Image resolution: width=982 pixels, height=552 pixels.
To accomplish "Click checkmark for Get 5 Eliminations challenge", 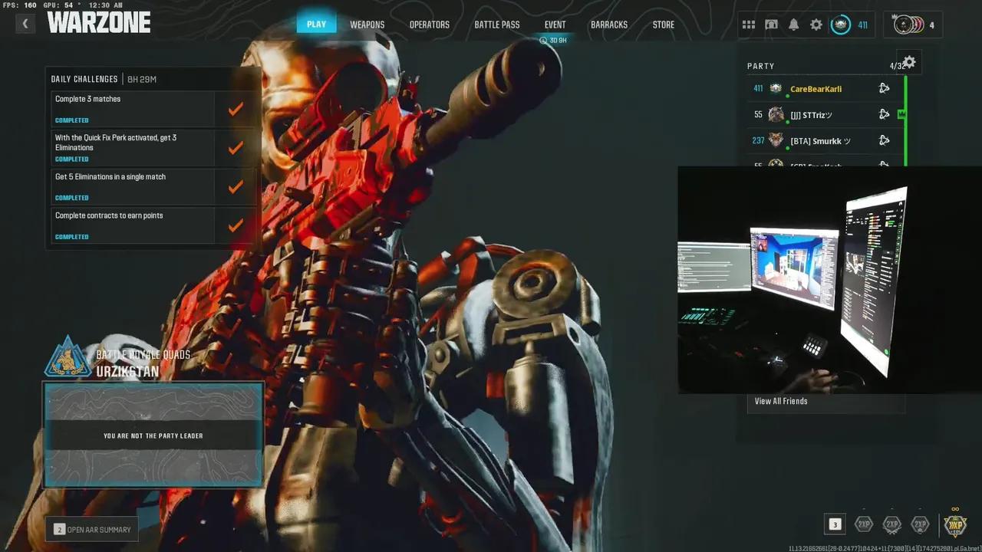I will point(236,186).
